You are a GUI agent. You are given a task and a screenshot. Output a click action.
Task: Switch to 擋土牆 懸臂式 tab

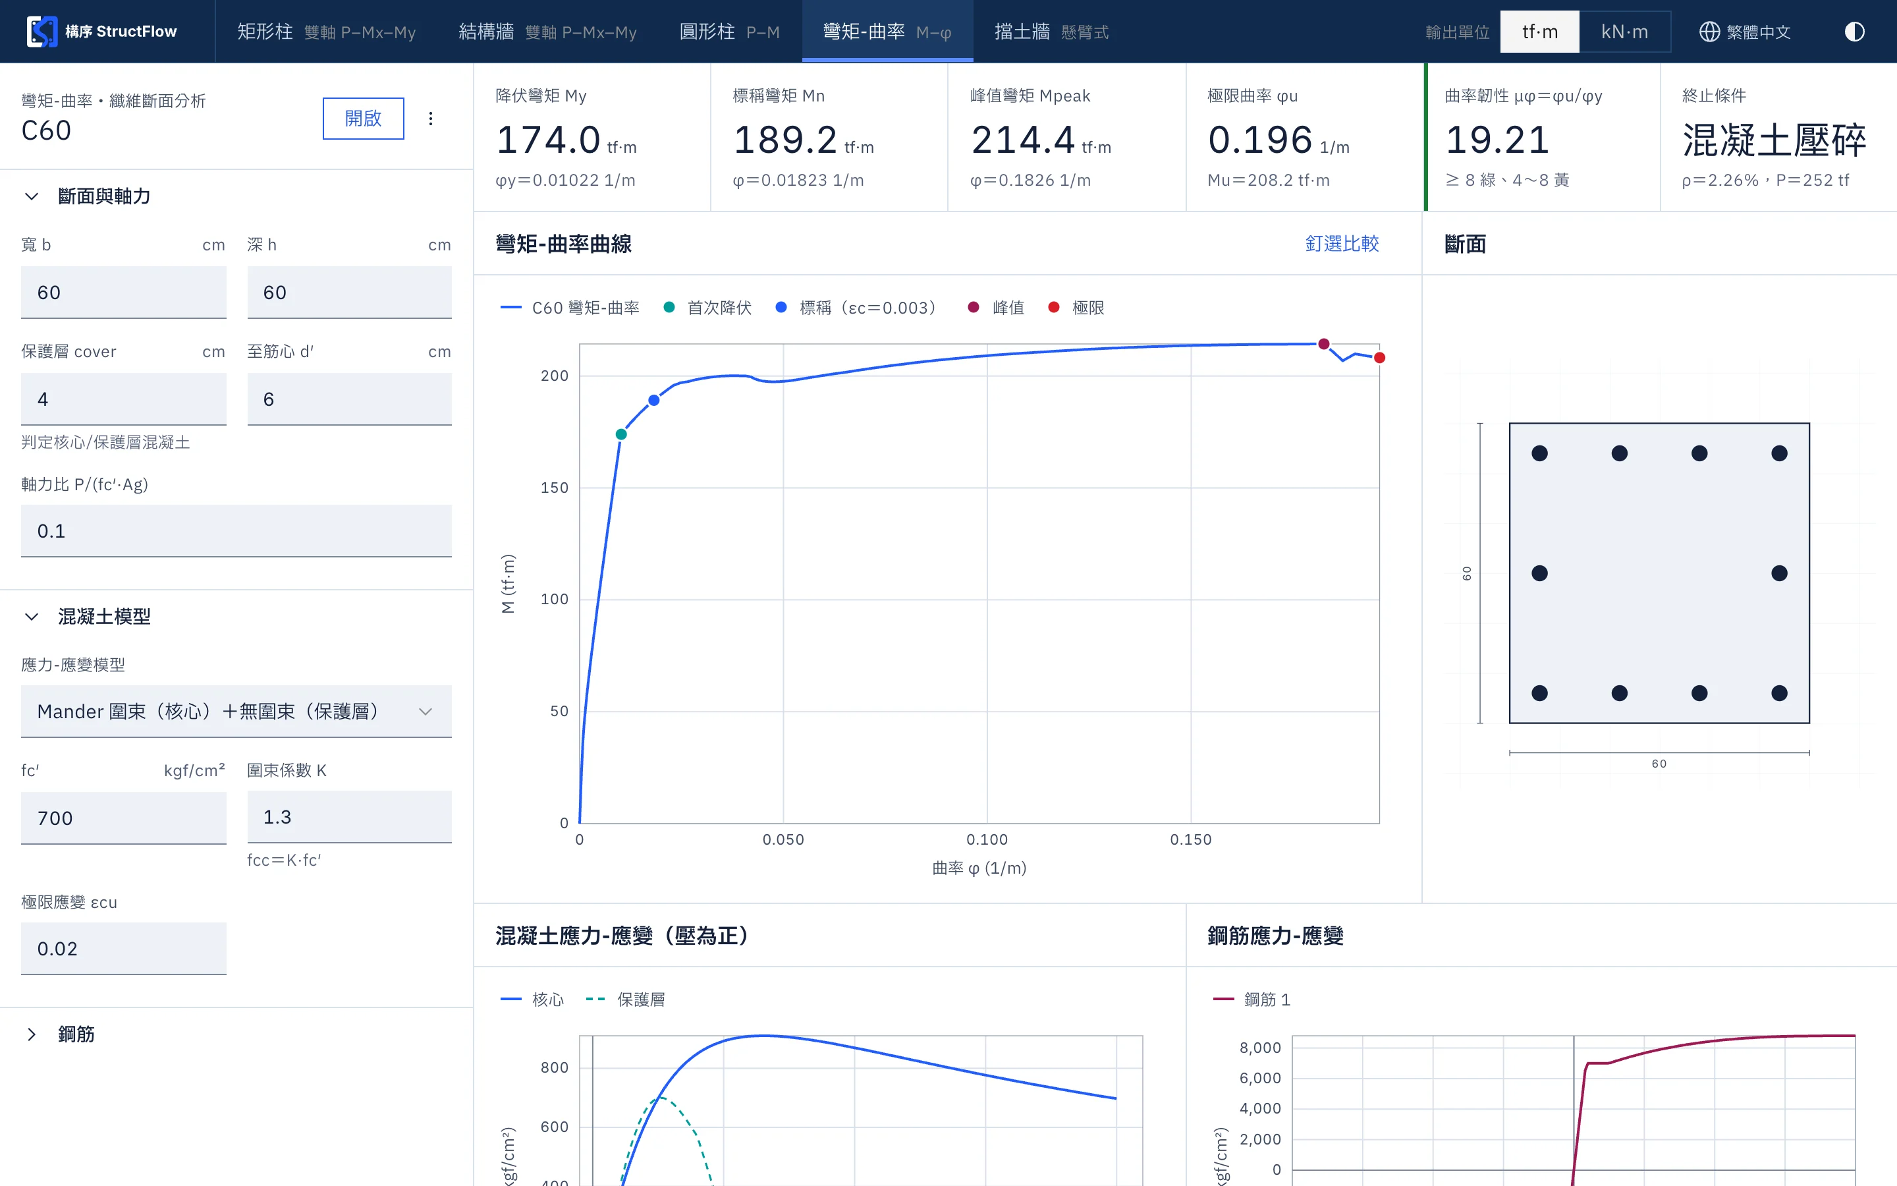pyautogui.click(x=1051, y=32)
